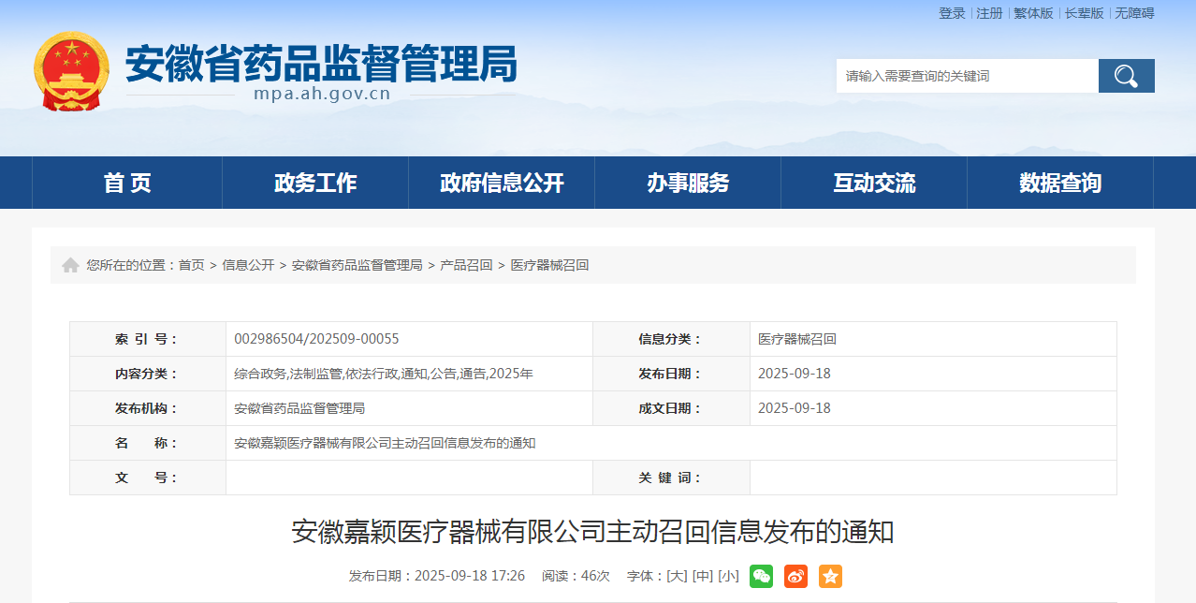Click 产品召回 in the breadcrumb
The width and height of the screenshot is (1196, 603).
coord(466,265)
